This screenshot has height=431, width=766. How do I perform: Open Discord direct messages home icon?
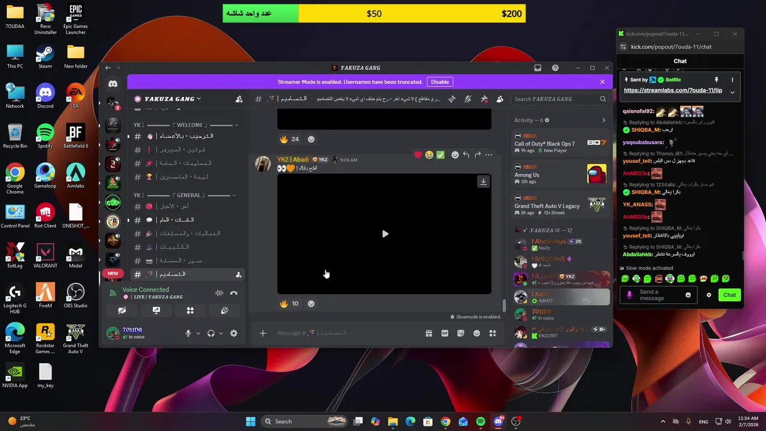tap(113, 84)
